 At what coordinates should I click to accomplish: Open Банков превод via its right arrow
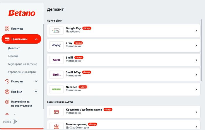tap(196, 127)
